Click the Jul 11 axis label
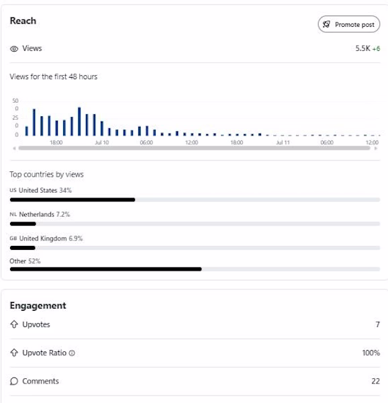Viewport: 388px width, 403px height. click(283, 142)
